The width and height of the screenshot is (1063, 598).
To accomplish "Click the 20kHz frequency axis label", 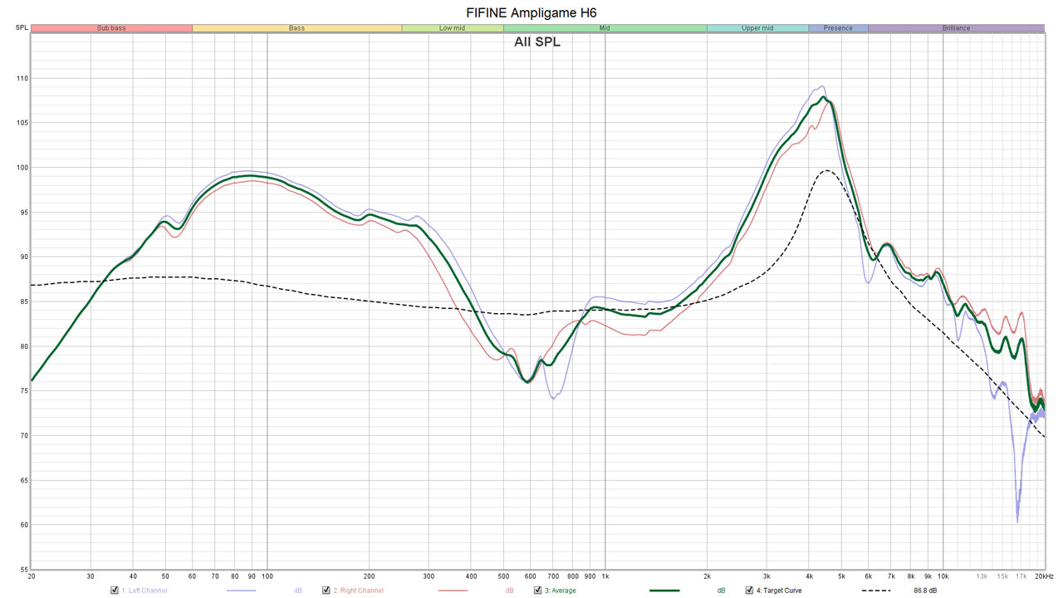I will tap(1044, 576).
